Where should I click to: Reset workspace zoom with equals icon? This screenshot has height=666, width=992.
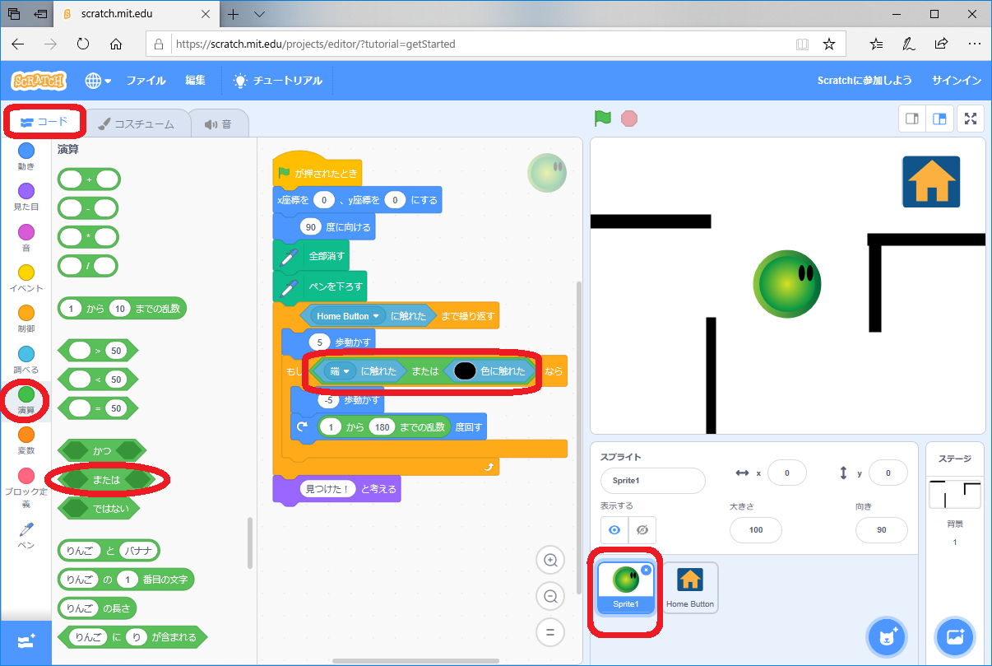(550, 633)
